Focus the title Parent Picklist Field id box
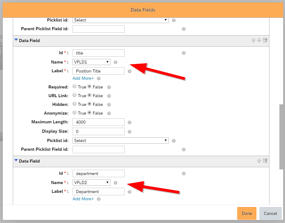The height and width of the screenshot is (223, 285). coord(98,149)
